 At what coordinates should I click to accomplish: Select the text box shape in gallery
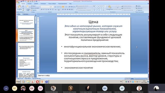(x=94, y=6)
